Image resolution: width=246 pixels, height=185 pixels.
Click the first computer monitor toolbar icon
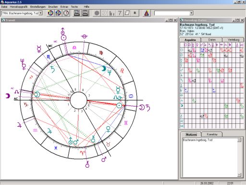click(x=77, y=13)
